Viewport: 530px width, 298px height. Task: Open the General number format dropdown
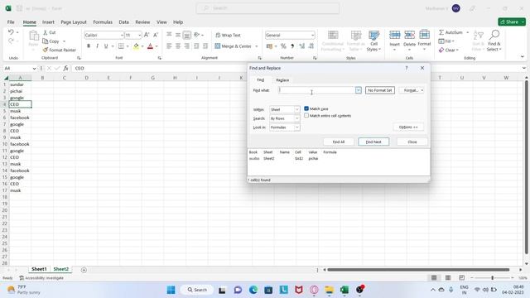[312, 35]
